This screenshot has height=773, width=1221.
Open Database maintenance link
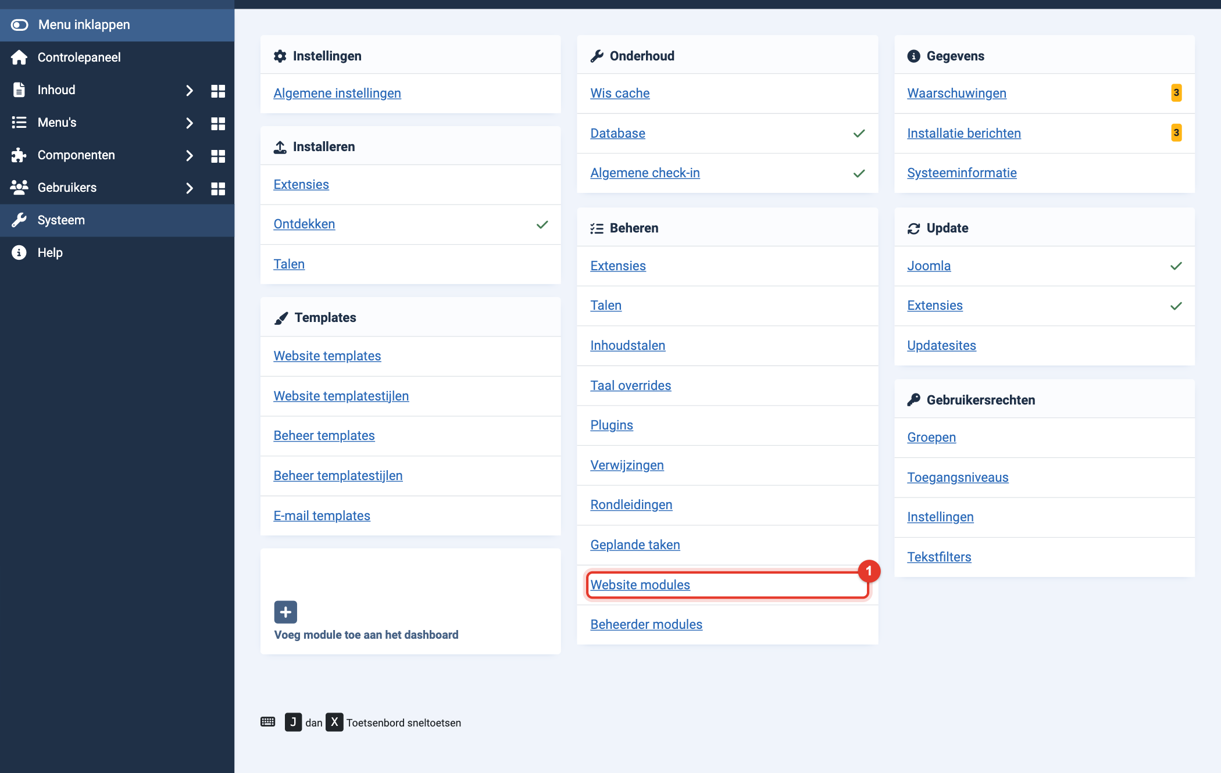coord(617,133)
